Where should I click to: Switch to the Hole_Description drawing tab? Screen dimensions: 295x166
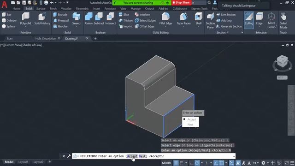pos(46,38)
